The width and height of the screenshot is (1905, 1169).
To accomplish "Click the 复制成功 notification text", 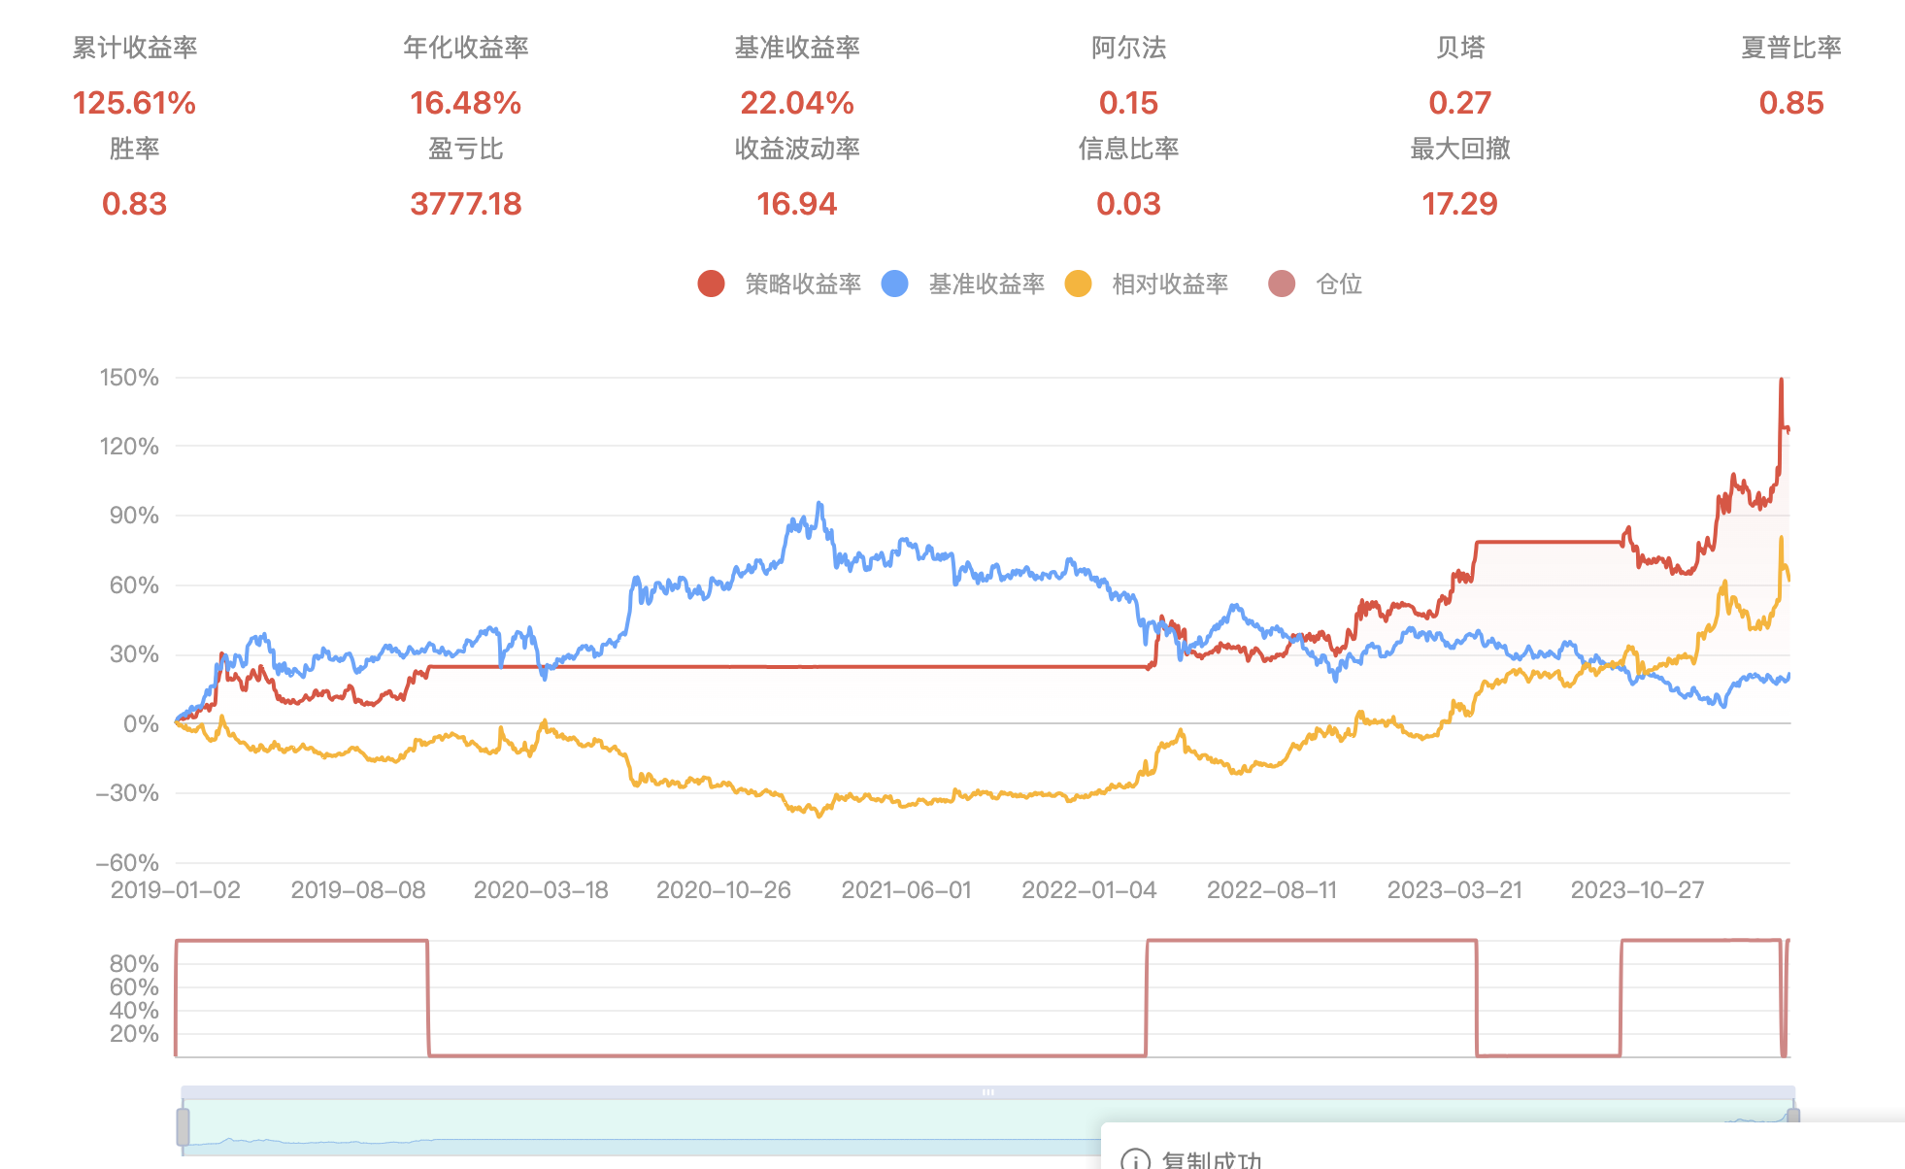I will click(1212, 1159).
